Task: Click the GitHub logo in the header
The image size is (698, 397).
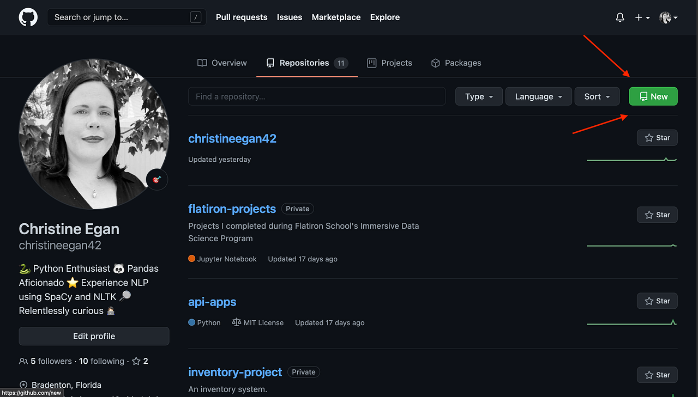Action: (27, 17)
